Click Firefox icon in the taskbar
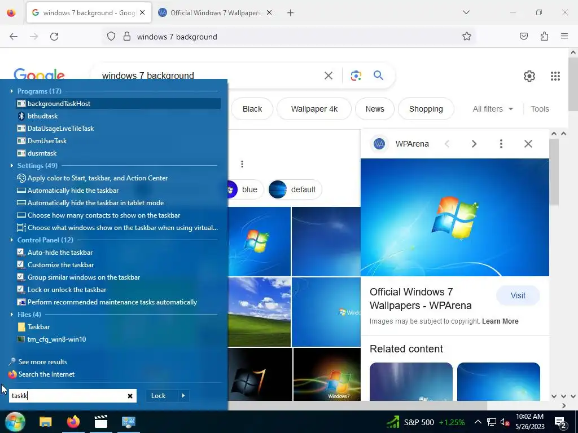The width and height of the screenshot is (578, 433). coord(73,422)
